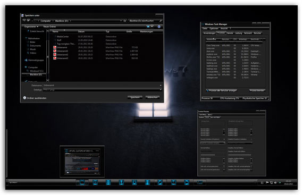Viewport: 303px width, 195px height.
Task: Open the view options dropdown arrow
Action: [152, 27]
